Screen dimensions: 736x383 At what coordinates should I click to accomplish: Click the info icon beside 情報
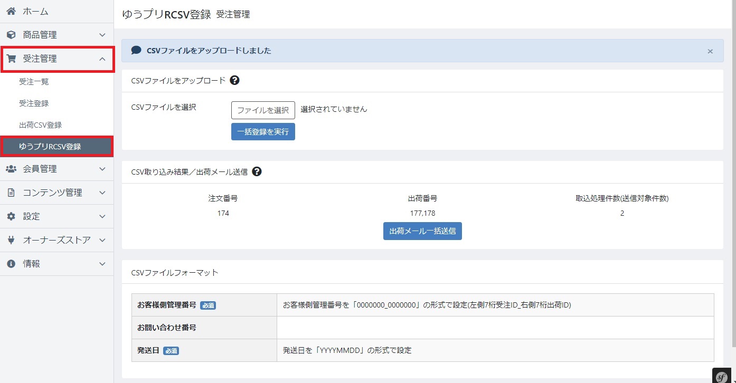click(11, 264)
